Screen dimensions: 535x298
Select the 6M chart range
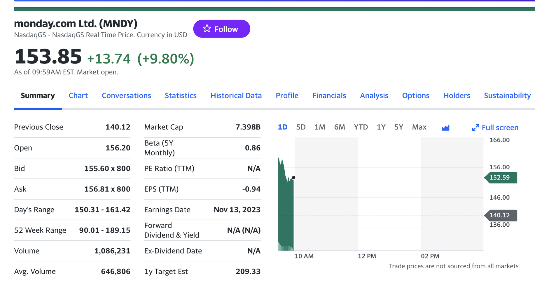(340, 127)
